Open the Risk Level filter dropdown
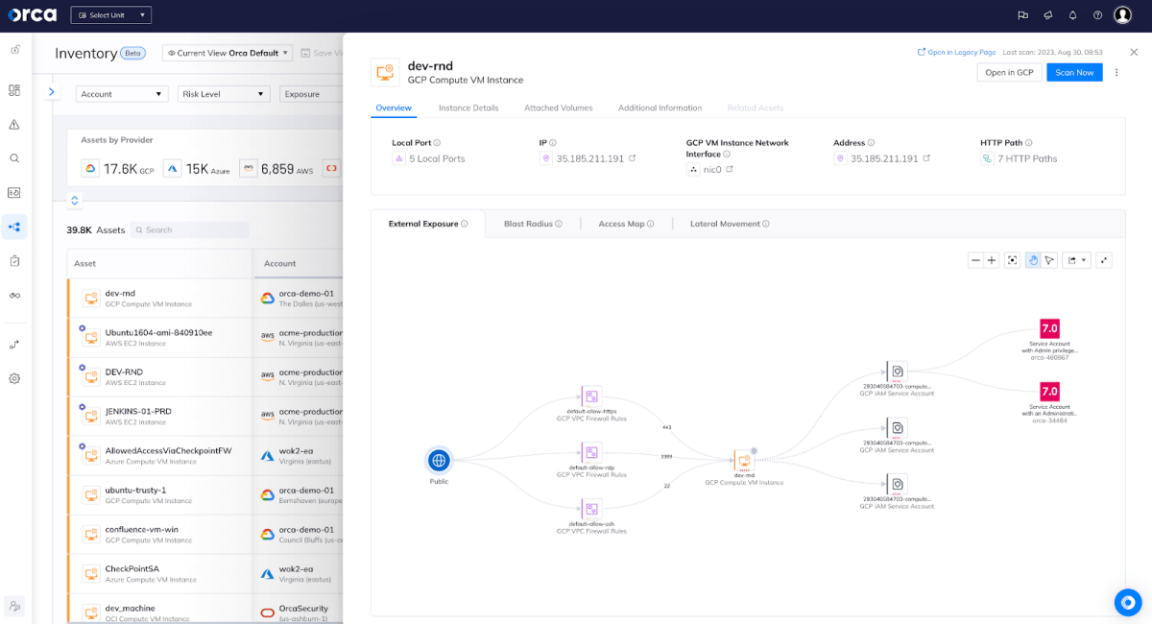 224,94
